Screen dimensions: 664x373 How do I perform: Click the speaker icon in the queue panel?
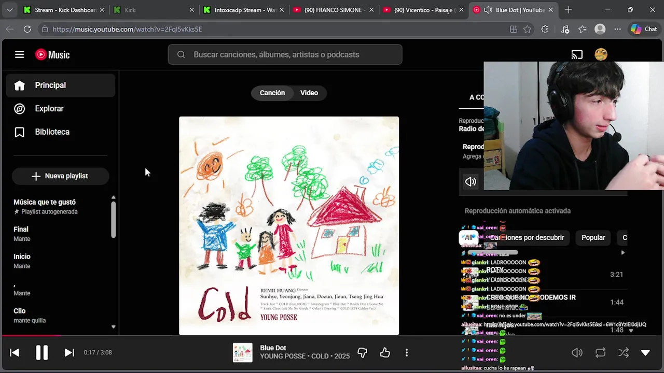(471, 181)
